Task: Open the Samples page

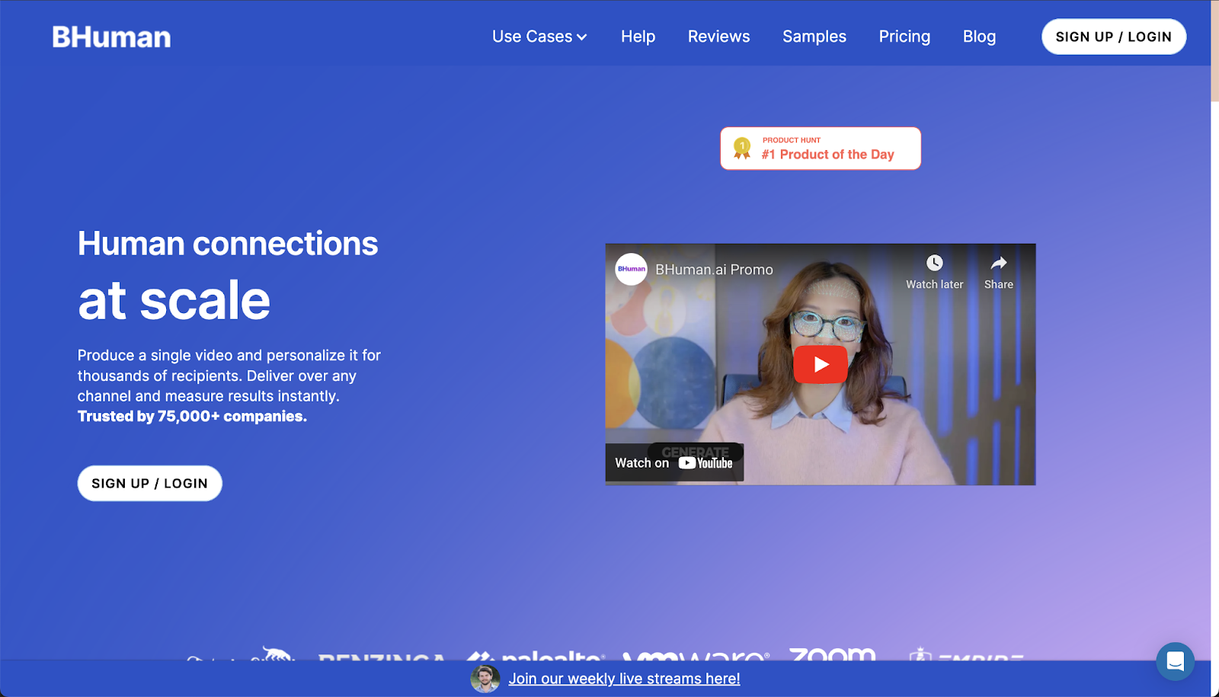Action: (x=814, y=37)
